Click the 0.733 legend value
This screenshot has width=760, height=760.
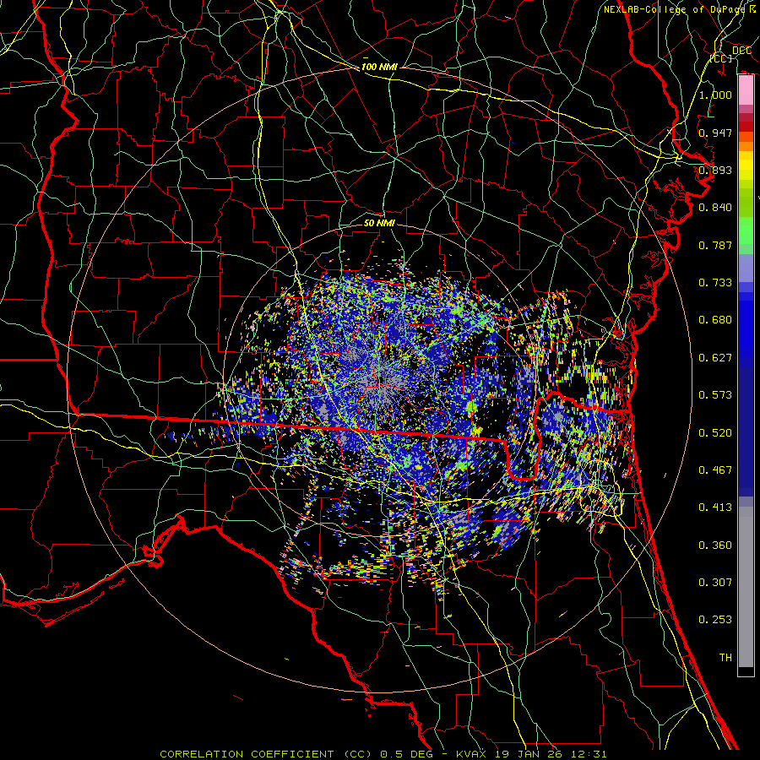tap(715, 282)
